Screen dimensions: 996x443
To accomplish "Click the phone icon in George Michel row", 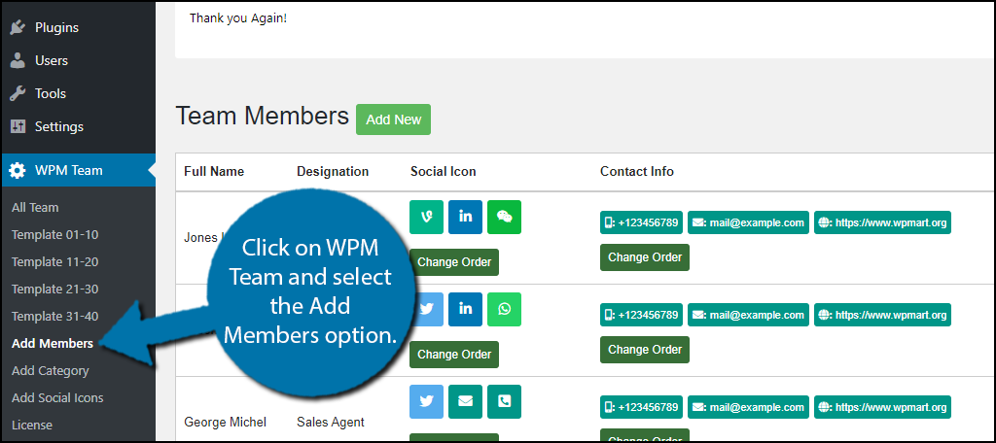I will [x=505, y=401].
